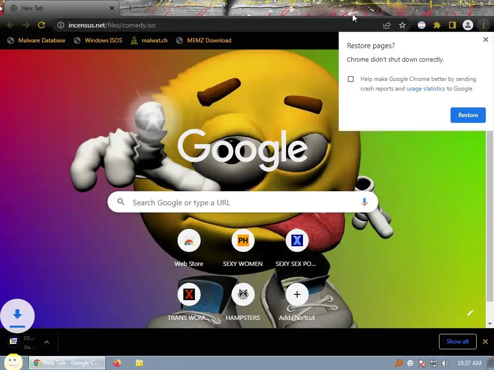Click the browser back arrow

11,25
